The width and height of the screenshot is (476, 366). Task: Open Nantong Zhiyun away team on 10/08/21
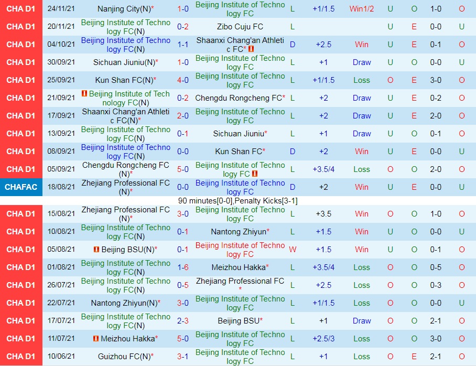point(239,232)
